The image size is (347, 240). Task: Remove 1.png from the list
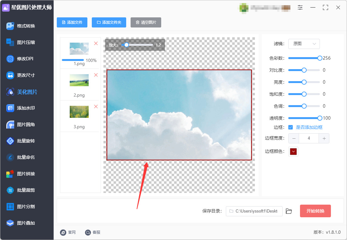tap(96, 44)
